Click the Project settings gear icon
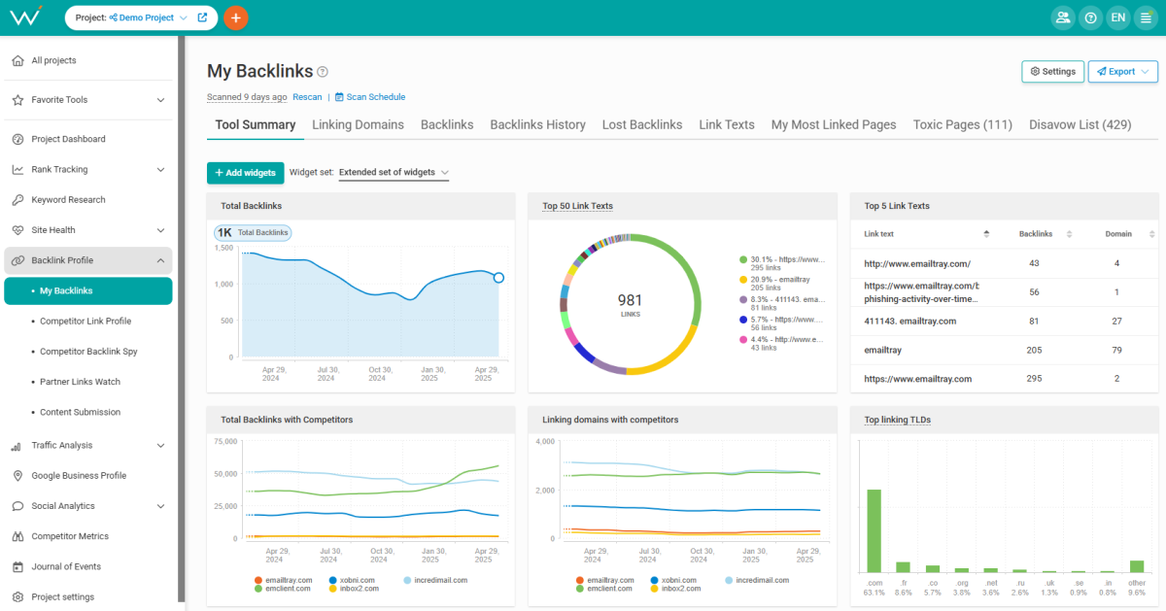The width and height of the screenshot is (1166, 611). [x=17, y=596]
